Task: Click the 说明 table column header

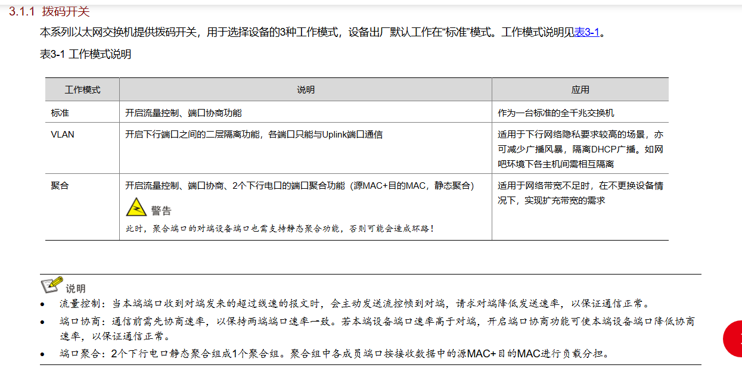Action: [x=305, y=90]
